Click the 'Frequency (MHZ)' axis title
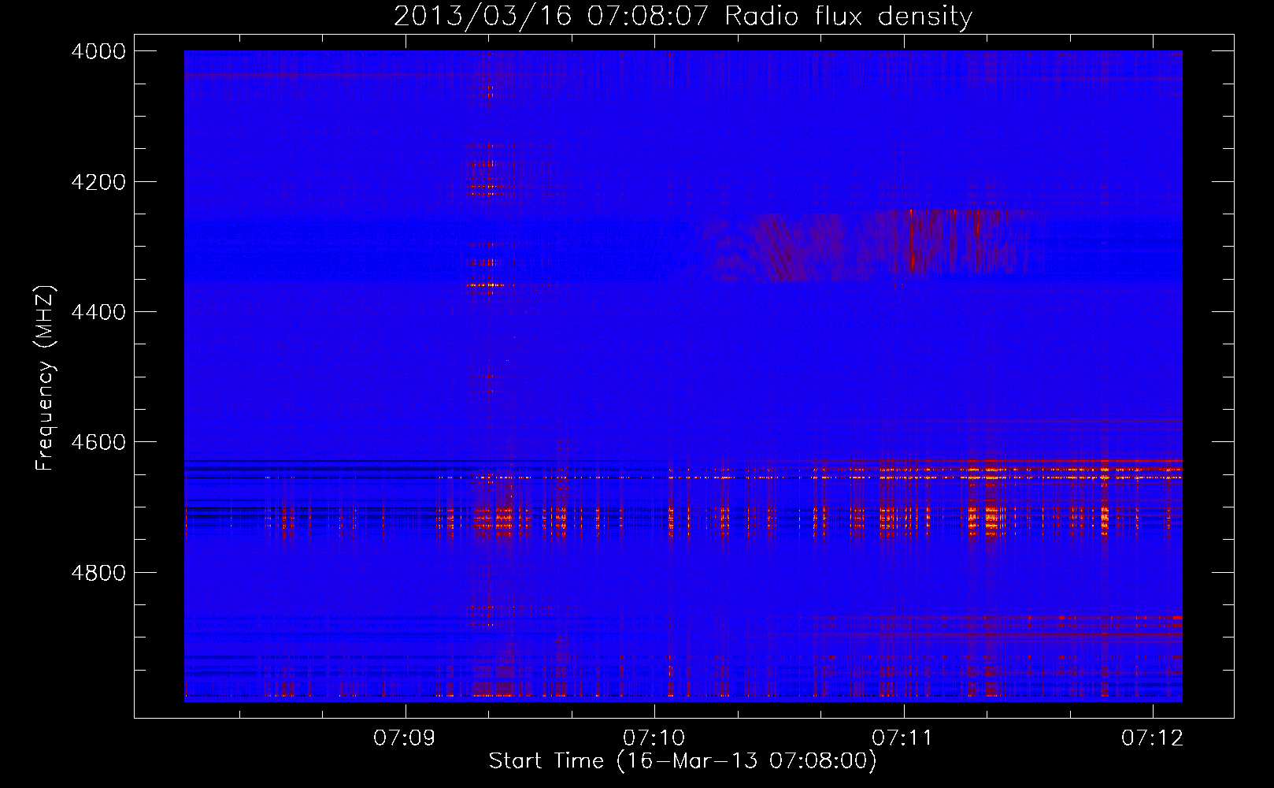This screenshot has width=1274, height=788. [46, 377]
